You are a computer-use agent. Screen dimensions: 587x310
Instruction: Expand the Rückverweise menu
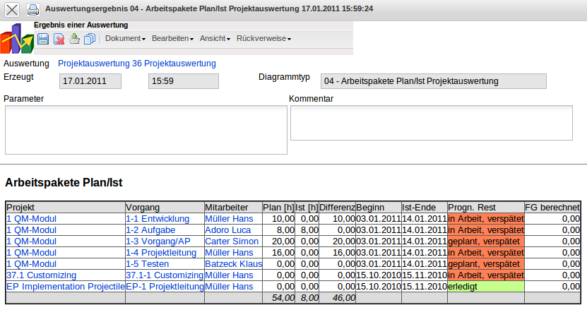[263, 38]
